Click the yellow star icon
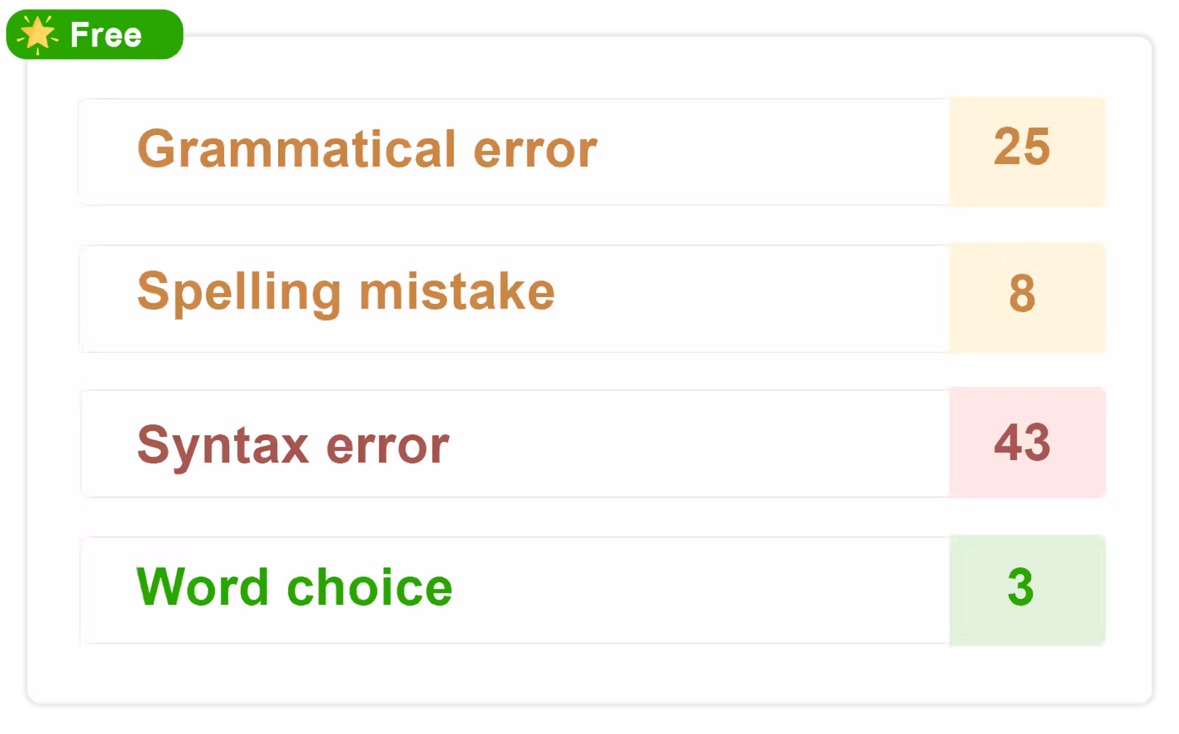Viewport: 1179px width, 734px height. 37,34
